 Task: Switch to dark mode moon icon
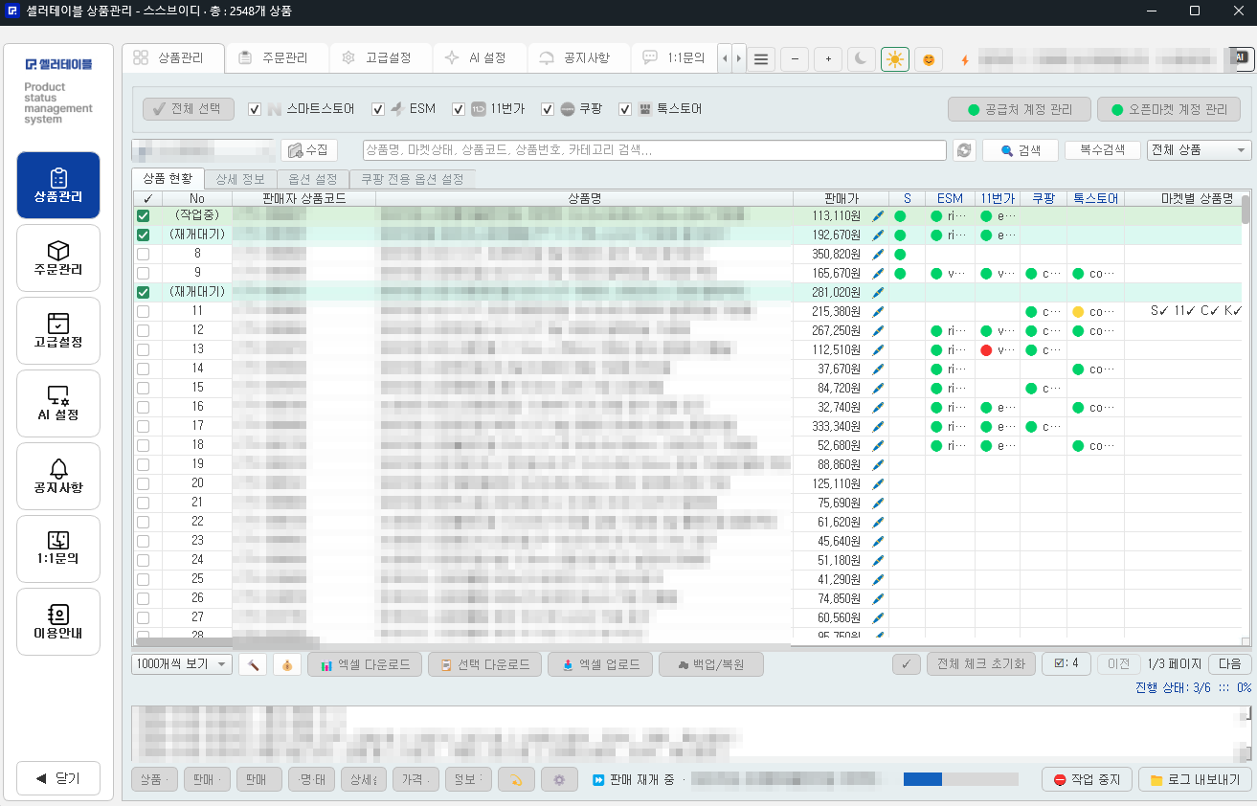pos(862,59)
